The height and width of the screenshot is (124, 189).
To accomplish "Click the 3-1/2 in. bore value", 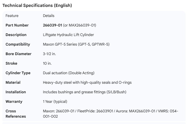I will click(49, 54).
